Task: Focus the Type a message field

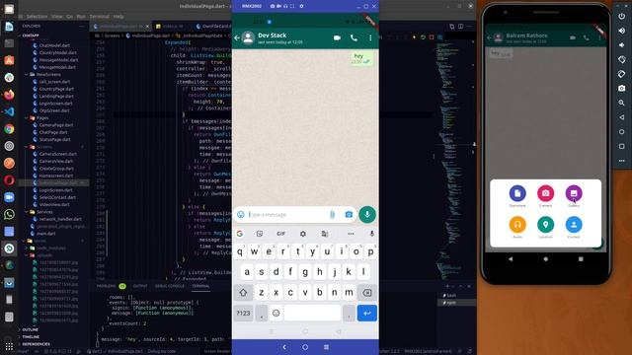Action: point(286,215)
